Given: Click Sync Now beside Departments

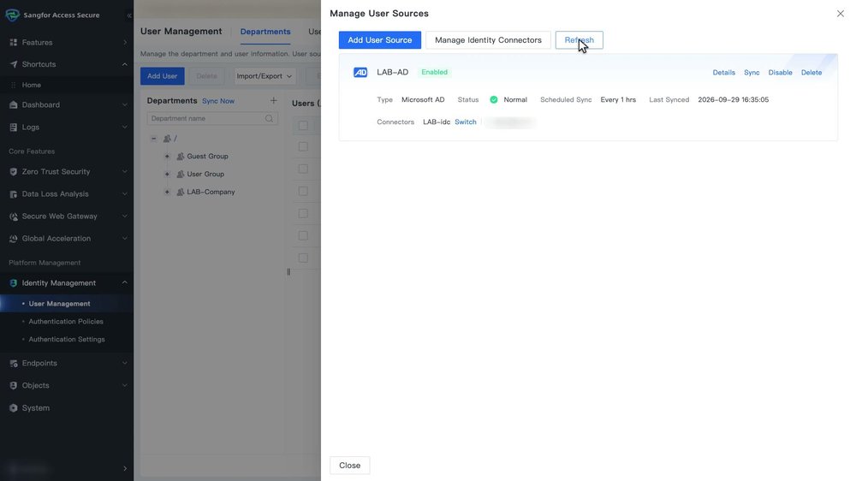Looking at the screenshot, I should [218, 101].
